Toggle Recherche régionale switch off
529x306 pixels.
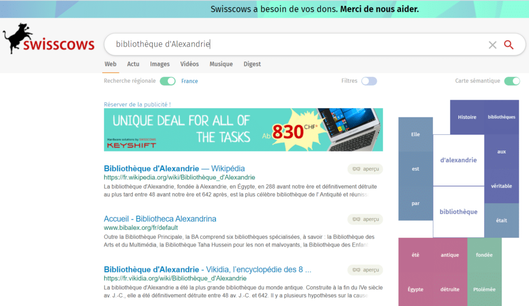pos(168,81)
